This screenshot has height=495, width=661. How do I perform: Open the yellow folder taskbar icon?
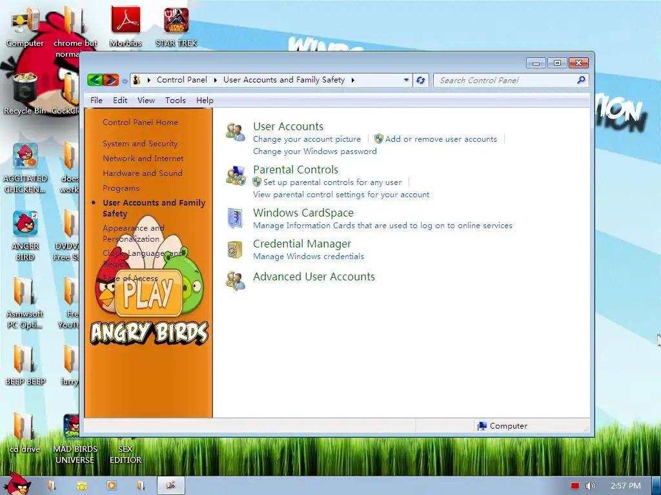82,486
